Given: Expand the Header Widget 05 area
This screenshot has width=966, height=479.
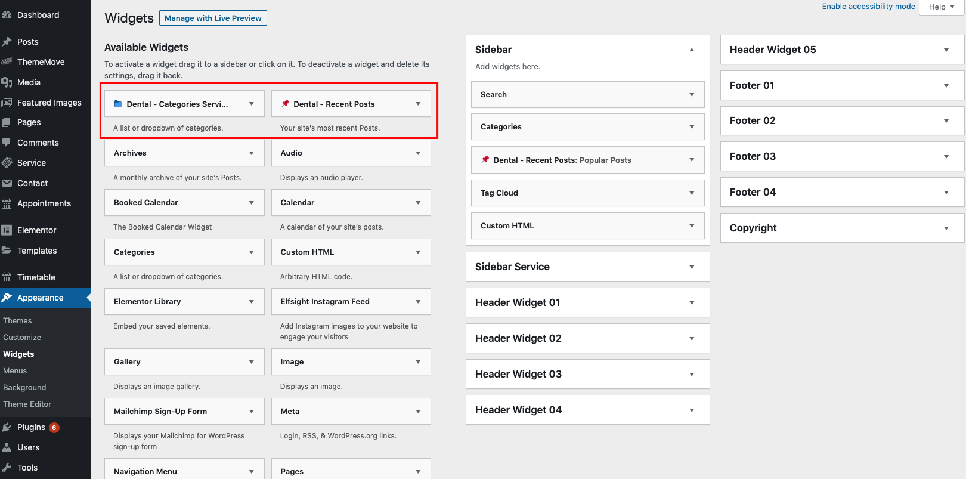Looking at the screenshot, I should pos(946,50).
